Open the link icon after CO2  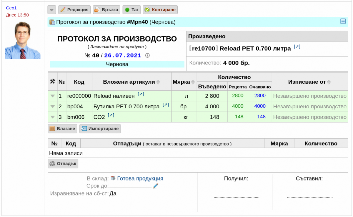pos(111,115)
